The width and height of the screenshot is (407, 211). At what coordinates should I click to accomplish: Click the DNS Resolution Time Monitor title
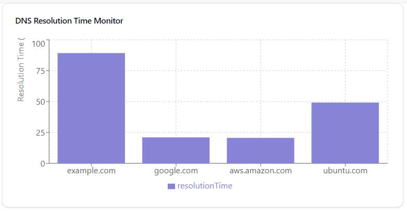click(69, 21)
